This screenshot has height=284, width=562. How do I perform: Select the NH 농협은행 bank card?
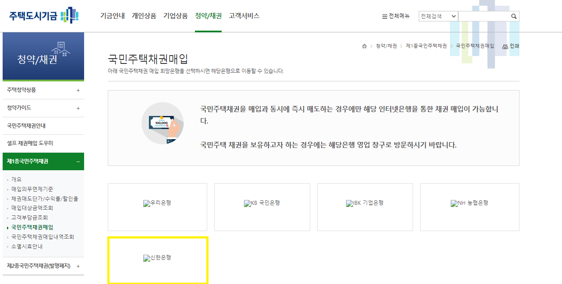(470, 207)
